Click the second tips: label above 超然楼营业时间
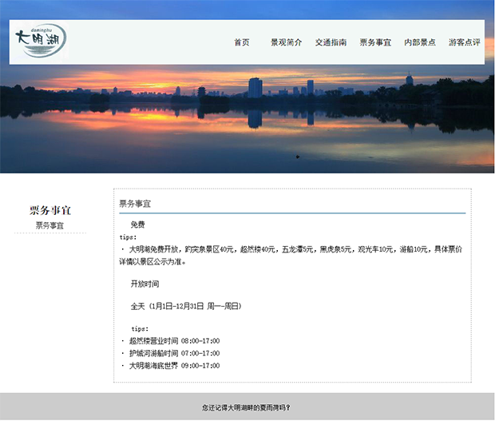This screenshot has height=421, width=495. 140,329
